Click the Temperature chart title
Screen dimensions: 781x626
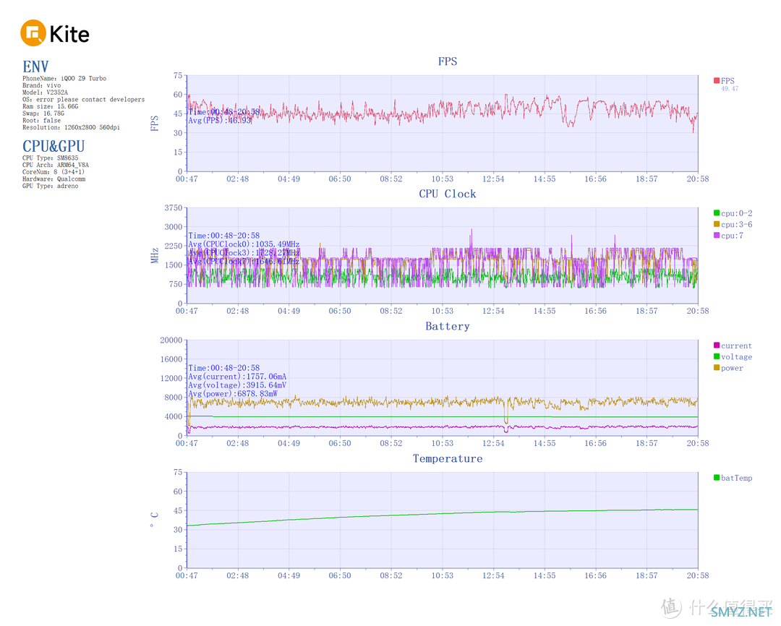(448, 458)
